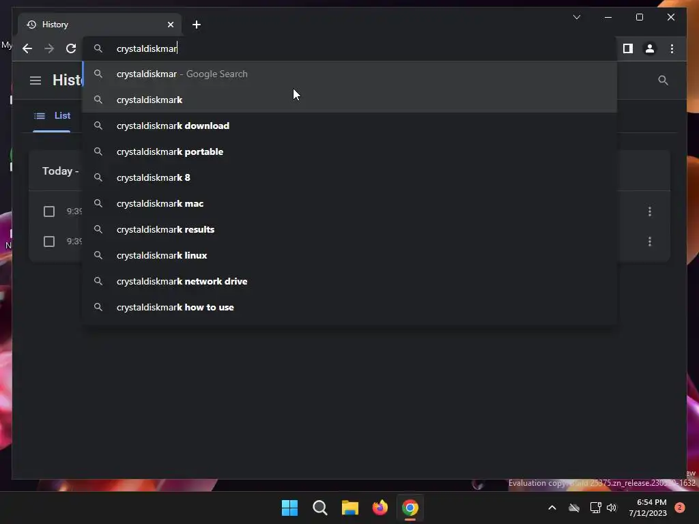
Task: Tick the first history entry checkbox
Action: [49, 212]
